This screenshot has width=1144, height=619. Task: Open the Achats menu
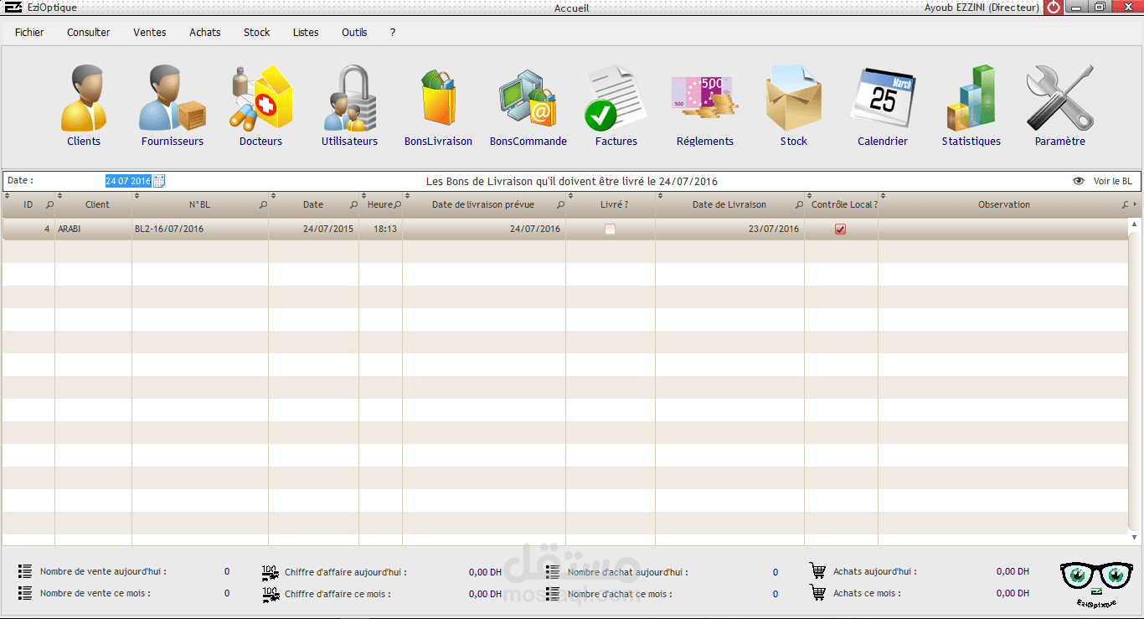click(205, 33)
